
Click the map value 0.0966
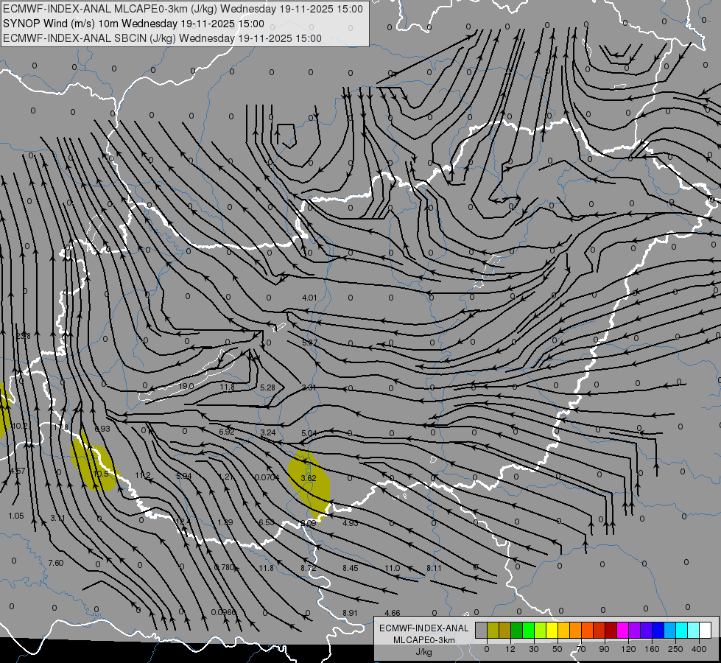[x=223, y=612]
